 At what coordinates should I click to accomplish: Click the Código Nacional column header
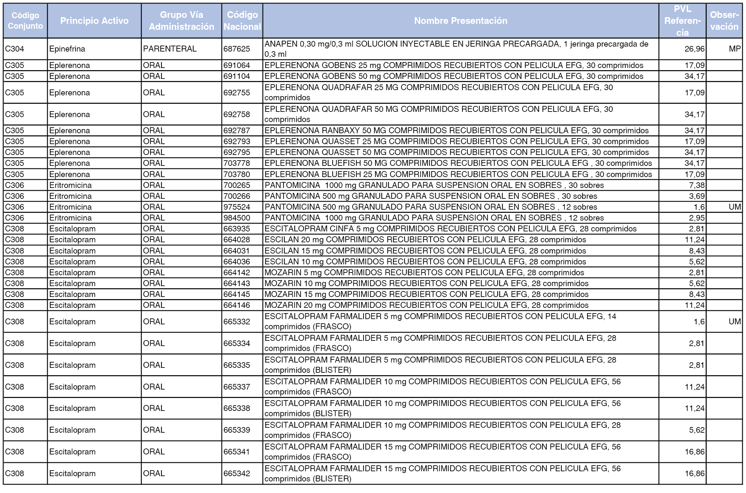click(x=242, y=21)
